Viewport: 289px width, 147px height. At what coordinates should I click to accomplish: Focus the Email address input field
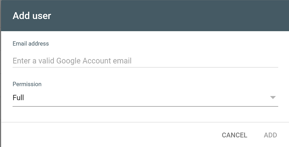point(145,61)
